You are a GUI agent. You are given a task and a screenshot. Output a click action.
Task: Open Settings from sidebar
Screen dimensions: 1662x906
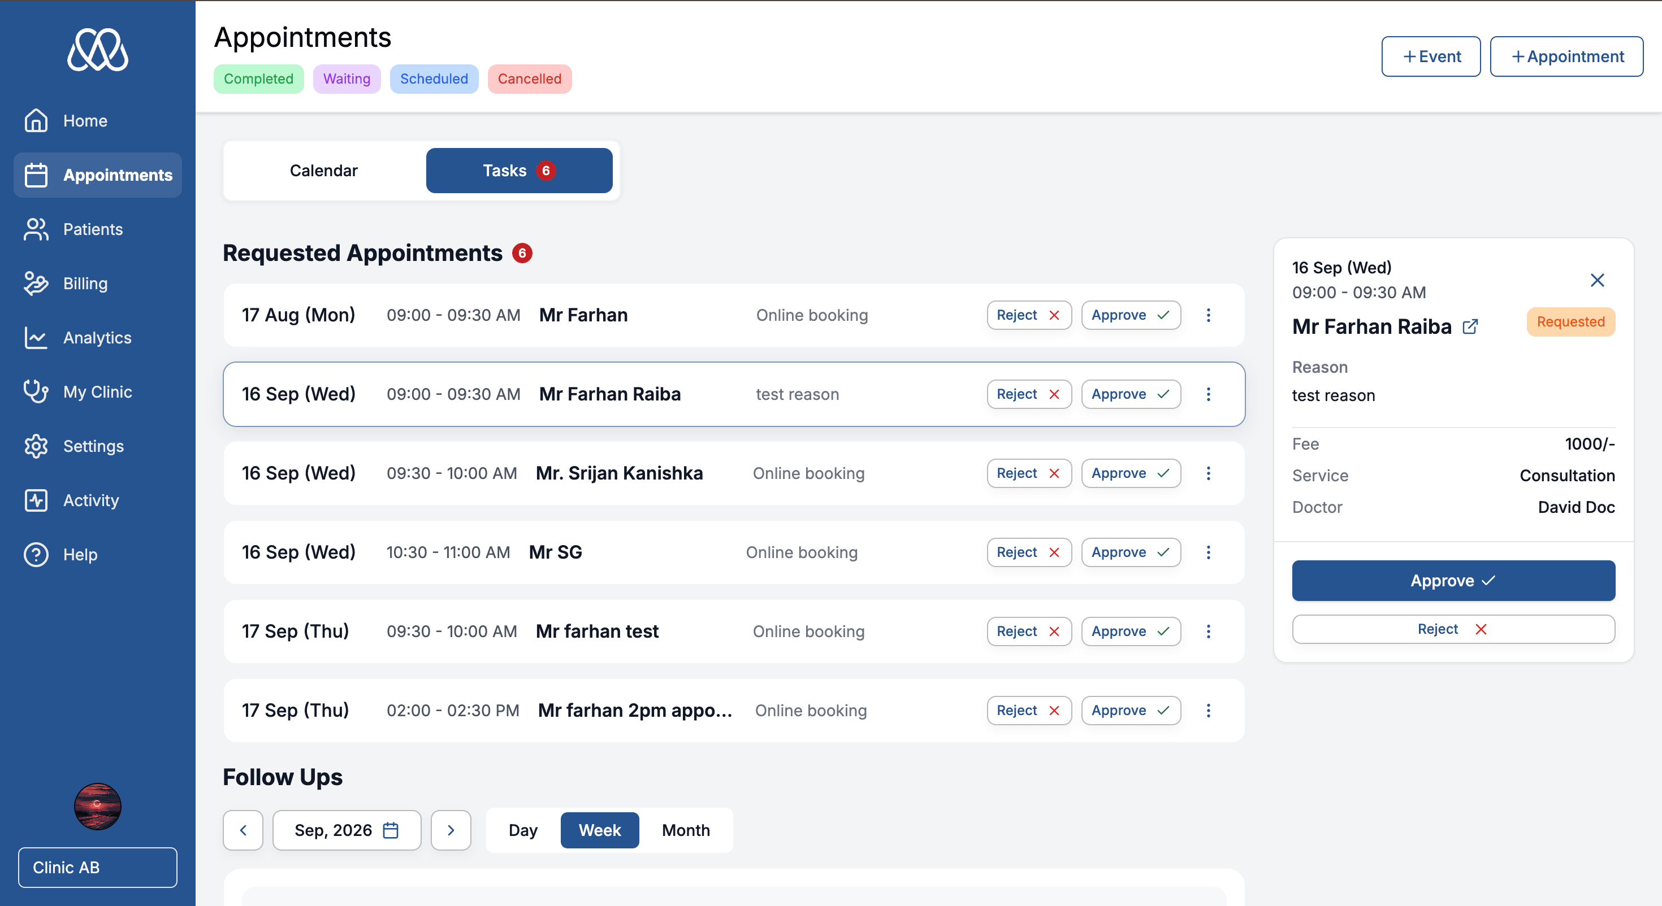97,446
